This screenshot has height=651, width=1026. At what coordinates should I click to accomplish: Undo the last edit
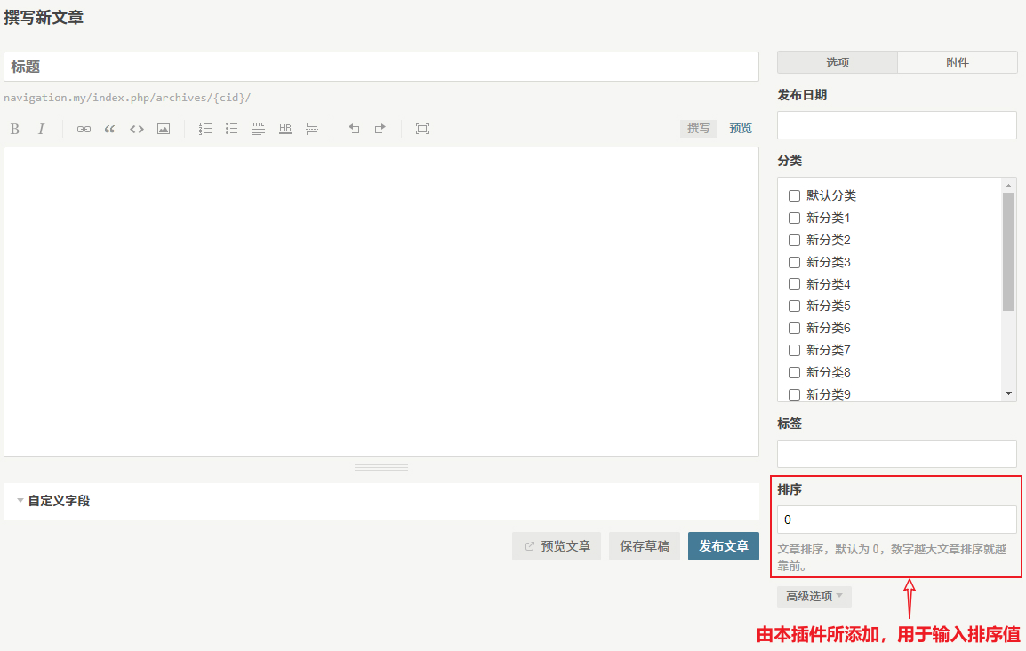click(354, 129)
